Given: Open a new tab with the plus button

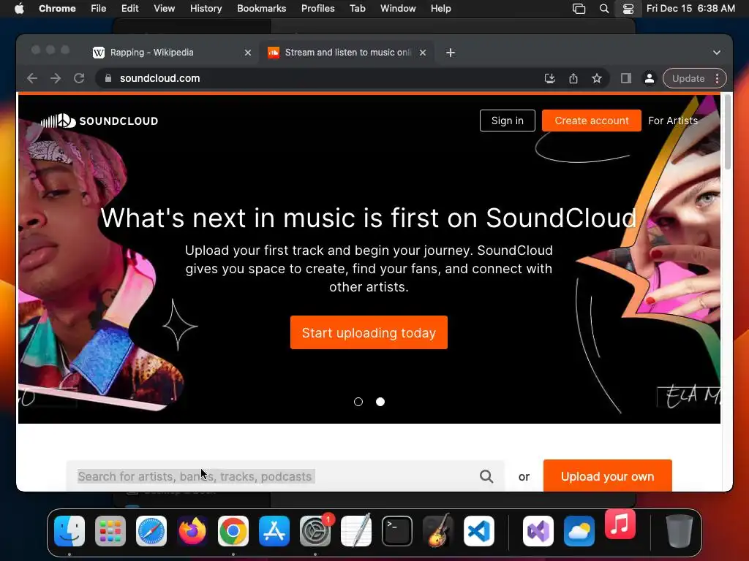Looking at the screenshot, I should (x=451, y=53).
